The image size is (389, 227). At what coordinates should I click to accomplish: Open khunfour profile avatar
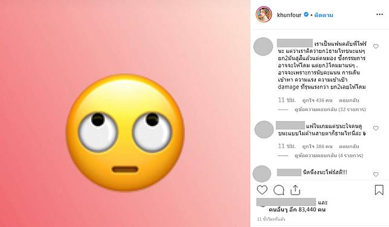(x=264, y=14)
